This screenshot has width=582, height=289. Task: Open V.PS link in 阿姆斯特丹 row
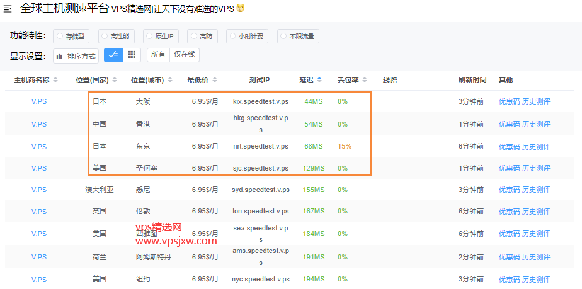(x=39, y=257)
